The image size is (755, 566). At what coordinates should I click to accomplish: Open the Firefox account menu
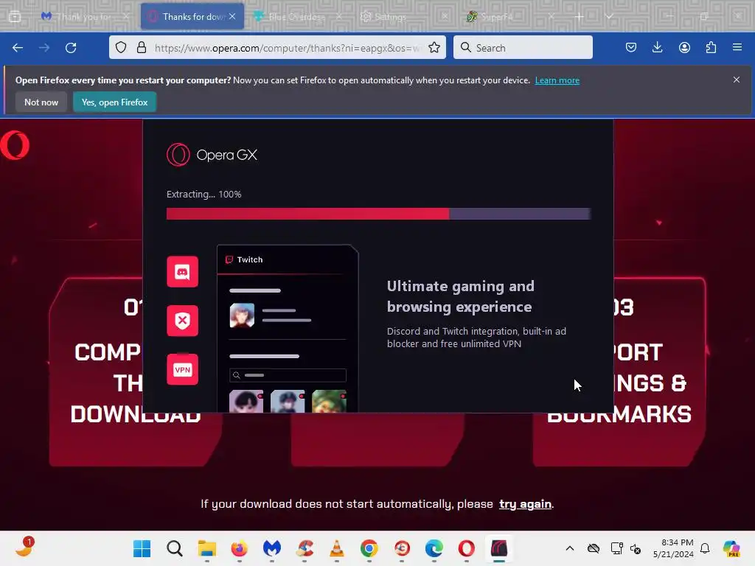(x=684, y=48)
